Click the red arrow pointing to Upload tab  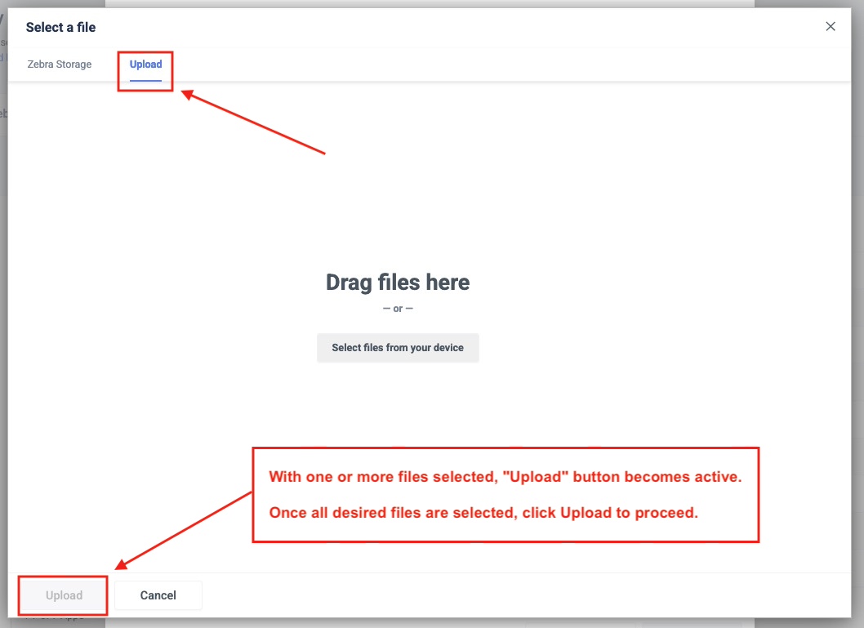[x=253, y=122]
